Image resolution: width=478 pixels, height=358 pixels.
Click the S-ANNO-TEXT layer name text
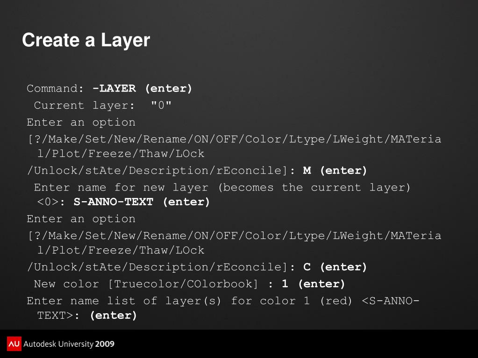coord(114,202)
